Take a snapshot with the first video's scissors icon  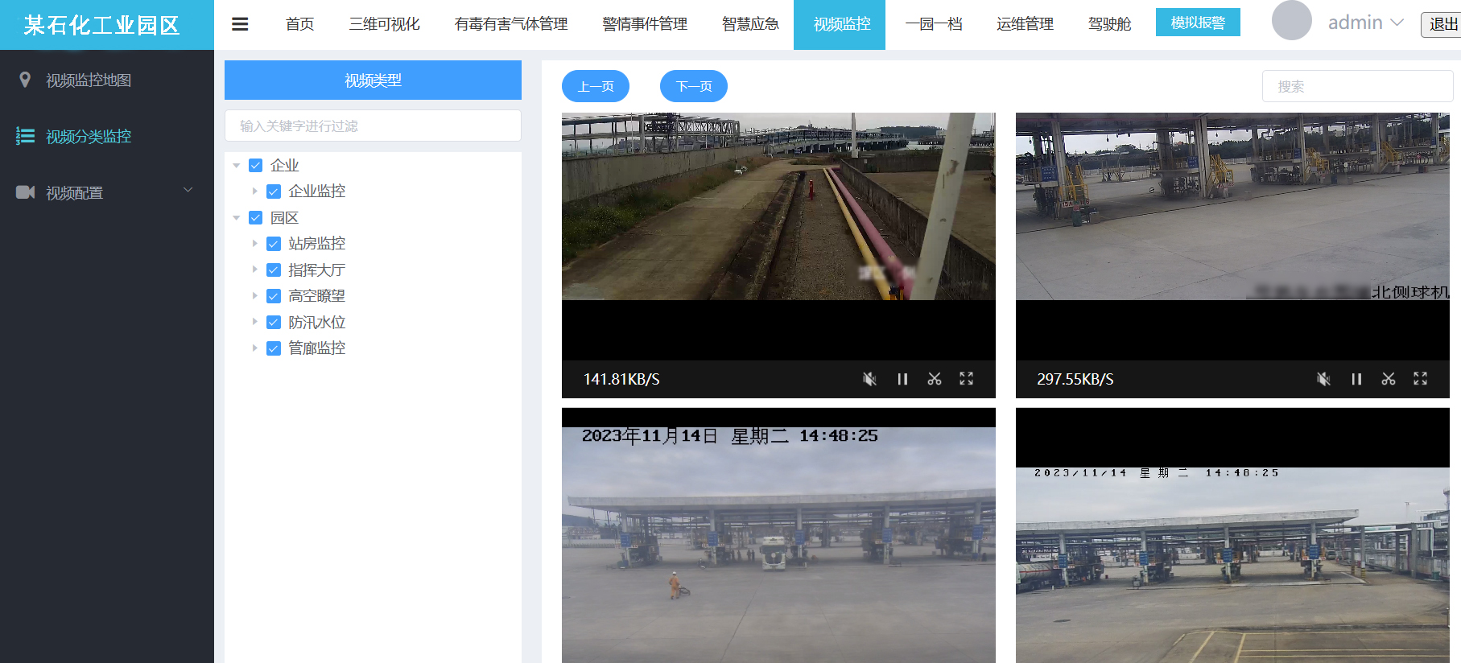point(935,379)
